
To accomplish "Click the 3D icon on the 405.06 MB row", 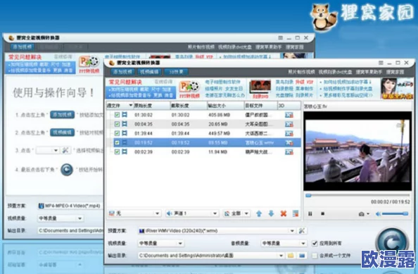I will [289, 115].
